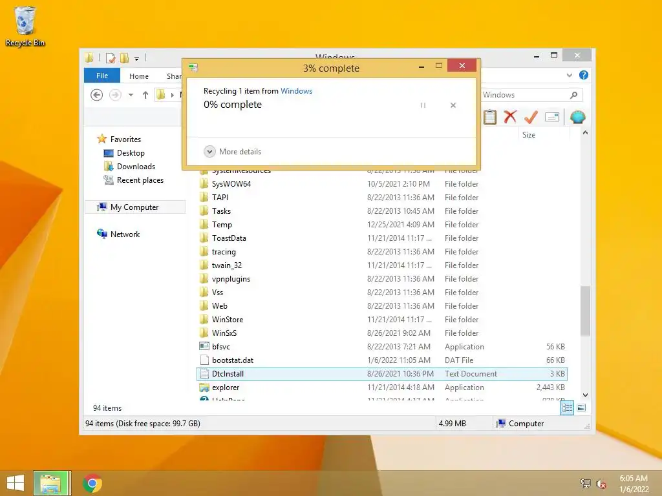Click the new folder icon in quick access toolbar
Image resolution: width=662 pixels, height=496 pixels.
pos(125,57)
